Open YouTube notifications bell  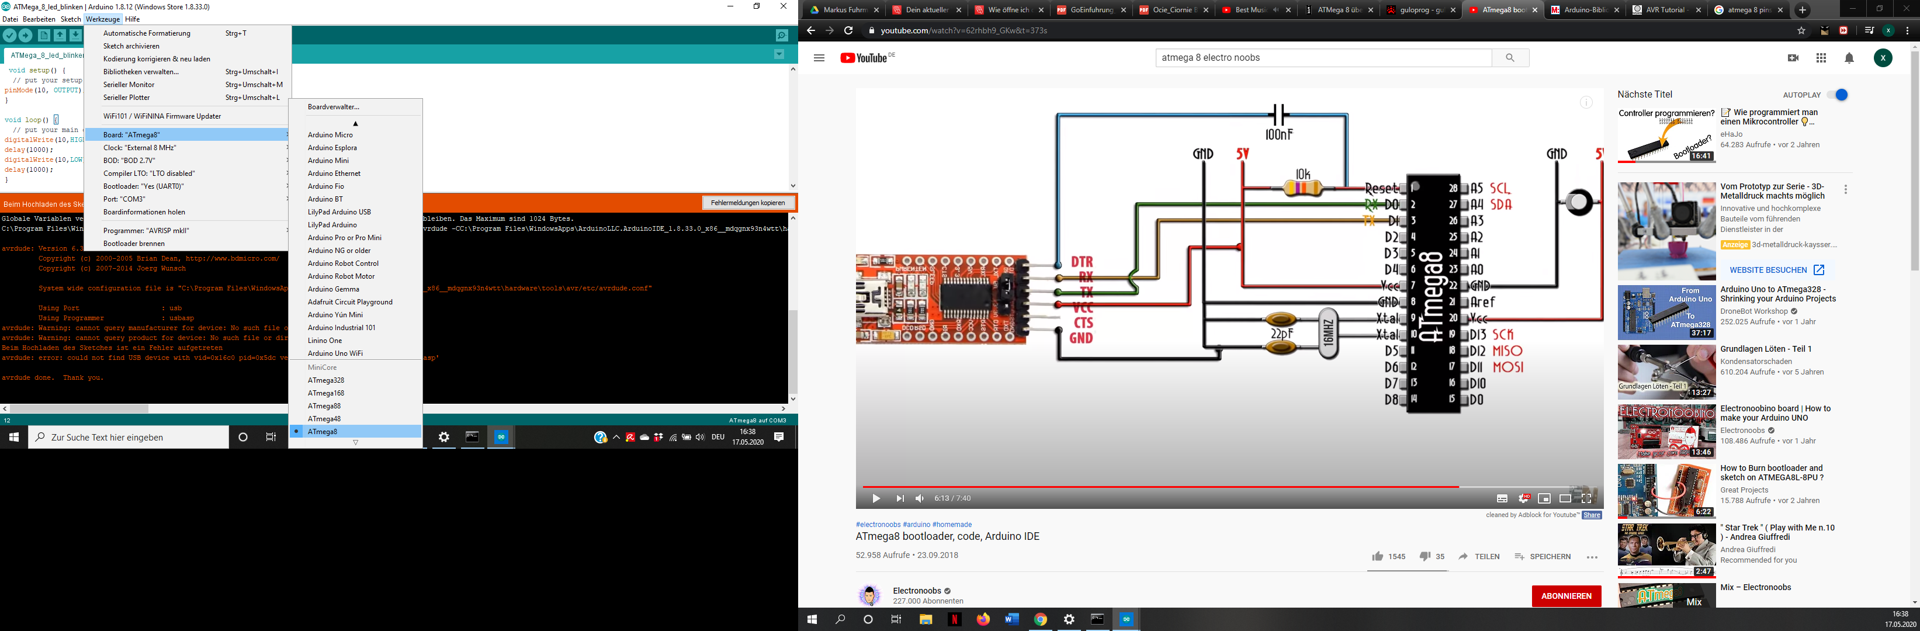pyautogui.click(x=1849, y=58)
